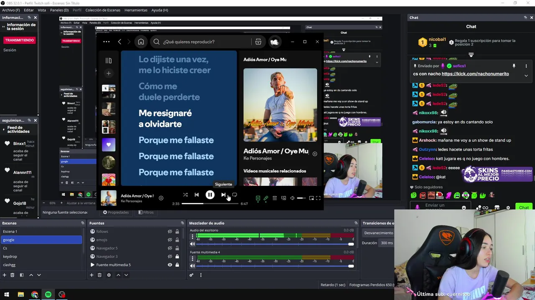Mute Audio del escritorio speaker icon
The height and width of the screenshot is (300, 535).
click(193, 244)
